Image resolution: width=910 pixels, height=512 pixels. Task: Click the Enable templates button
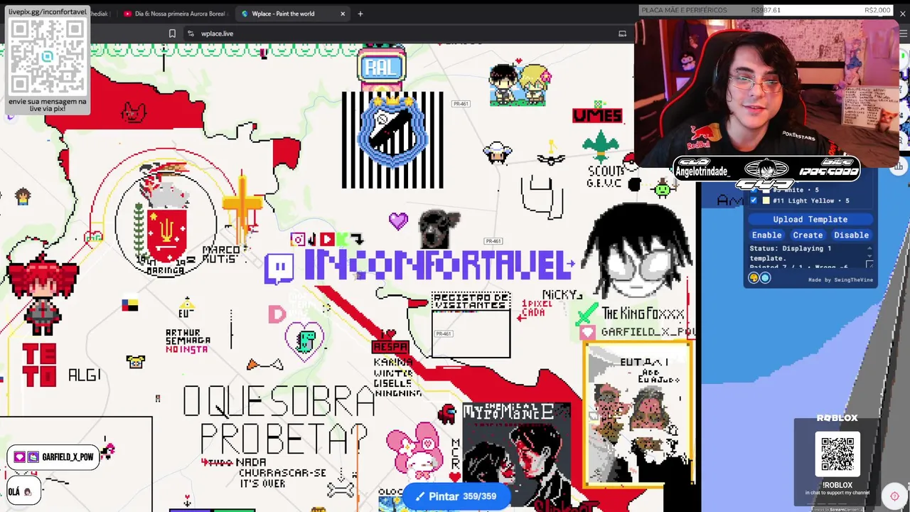pos(766,235)
